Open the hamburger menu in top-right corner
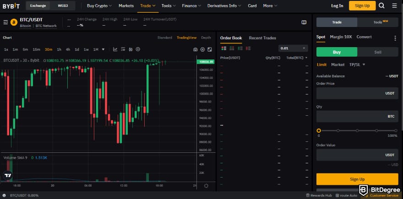The width and height of the screenshot is (403, 199). (x=394, y=5)
